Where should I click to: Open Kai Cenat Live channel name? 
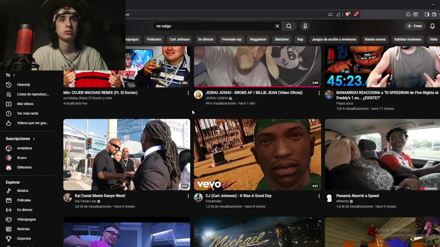point(86,201)
